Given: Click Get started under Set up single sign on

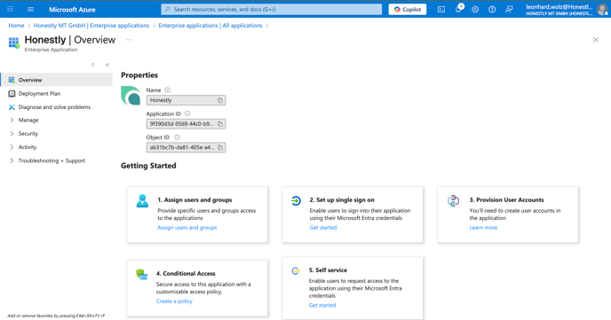Looking at the screenshot, I should tap(323, 228).
